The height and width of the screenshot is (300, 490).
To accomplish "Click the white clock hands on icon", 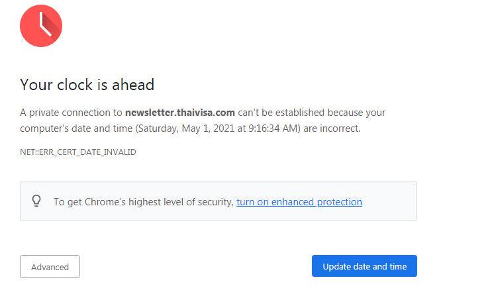I will (45, 25).
